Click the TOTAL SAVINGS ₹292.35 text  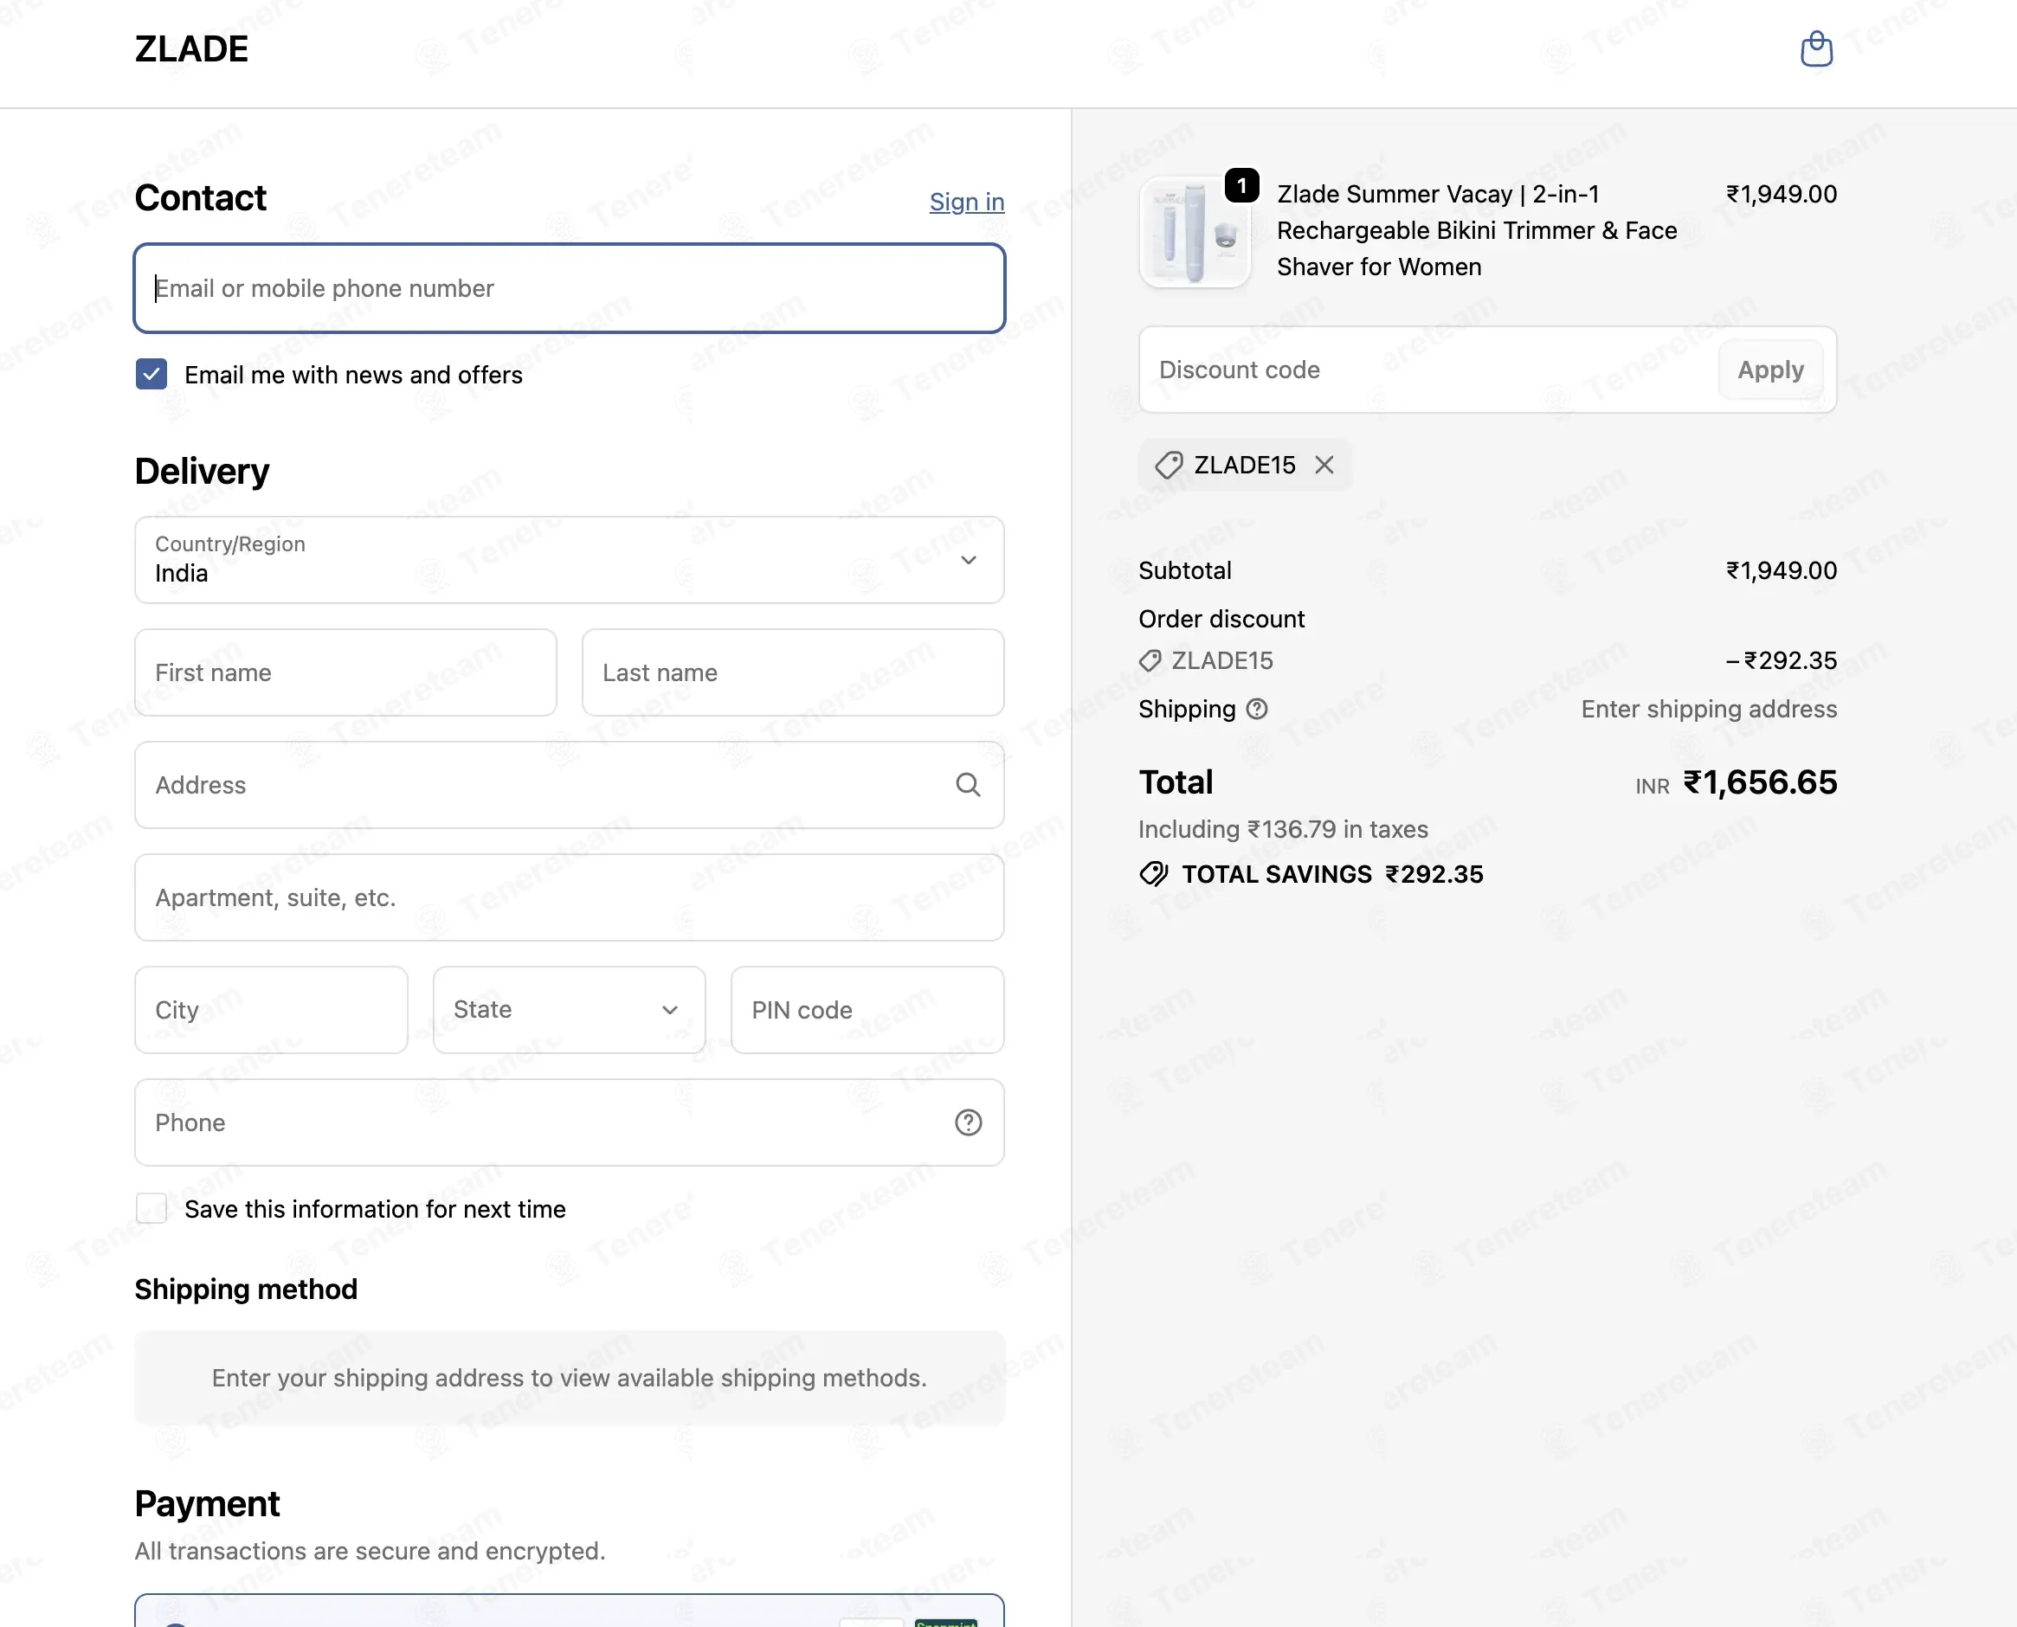(x=1332, y=874)
